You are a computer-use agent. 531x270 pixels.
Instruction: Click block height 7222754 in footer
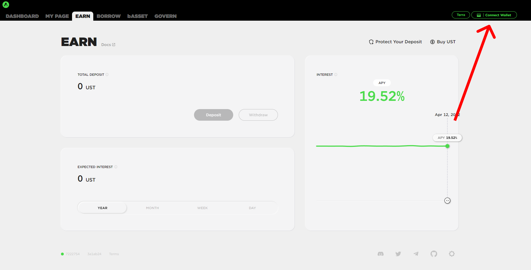pyautogui.click(x=73, y=254)
